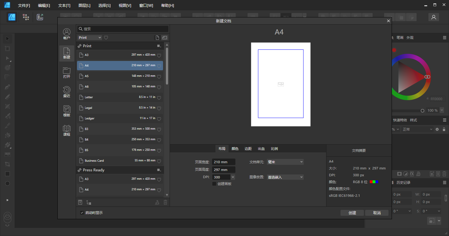Screen dimensions: 449x236
Task: Click the 搜索 search field
Action: pyautogui.click(x=123, y=29)
